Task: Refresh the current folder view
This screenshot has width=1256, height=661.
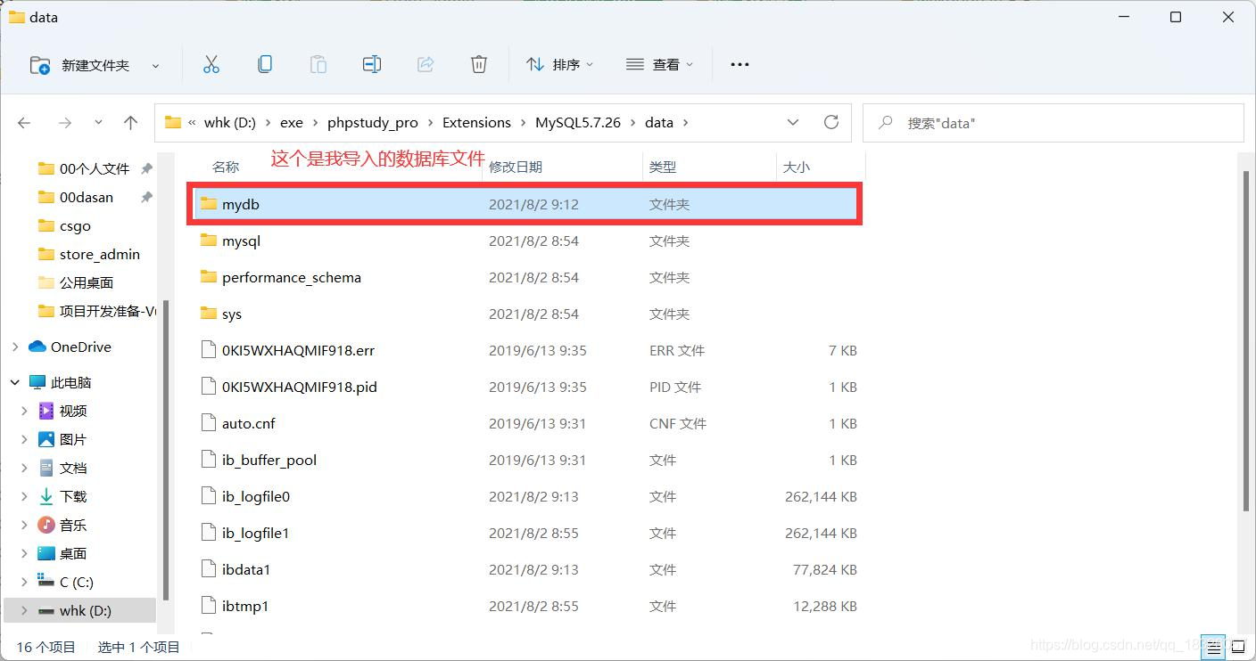Action: click(x=831, y=122)
